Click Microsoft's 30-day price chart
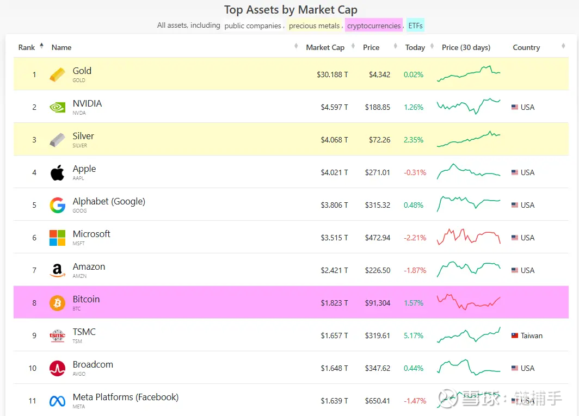Image resolution: width=579 pixels, height=416 pixels. coord(468,238)
